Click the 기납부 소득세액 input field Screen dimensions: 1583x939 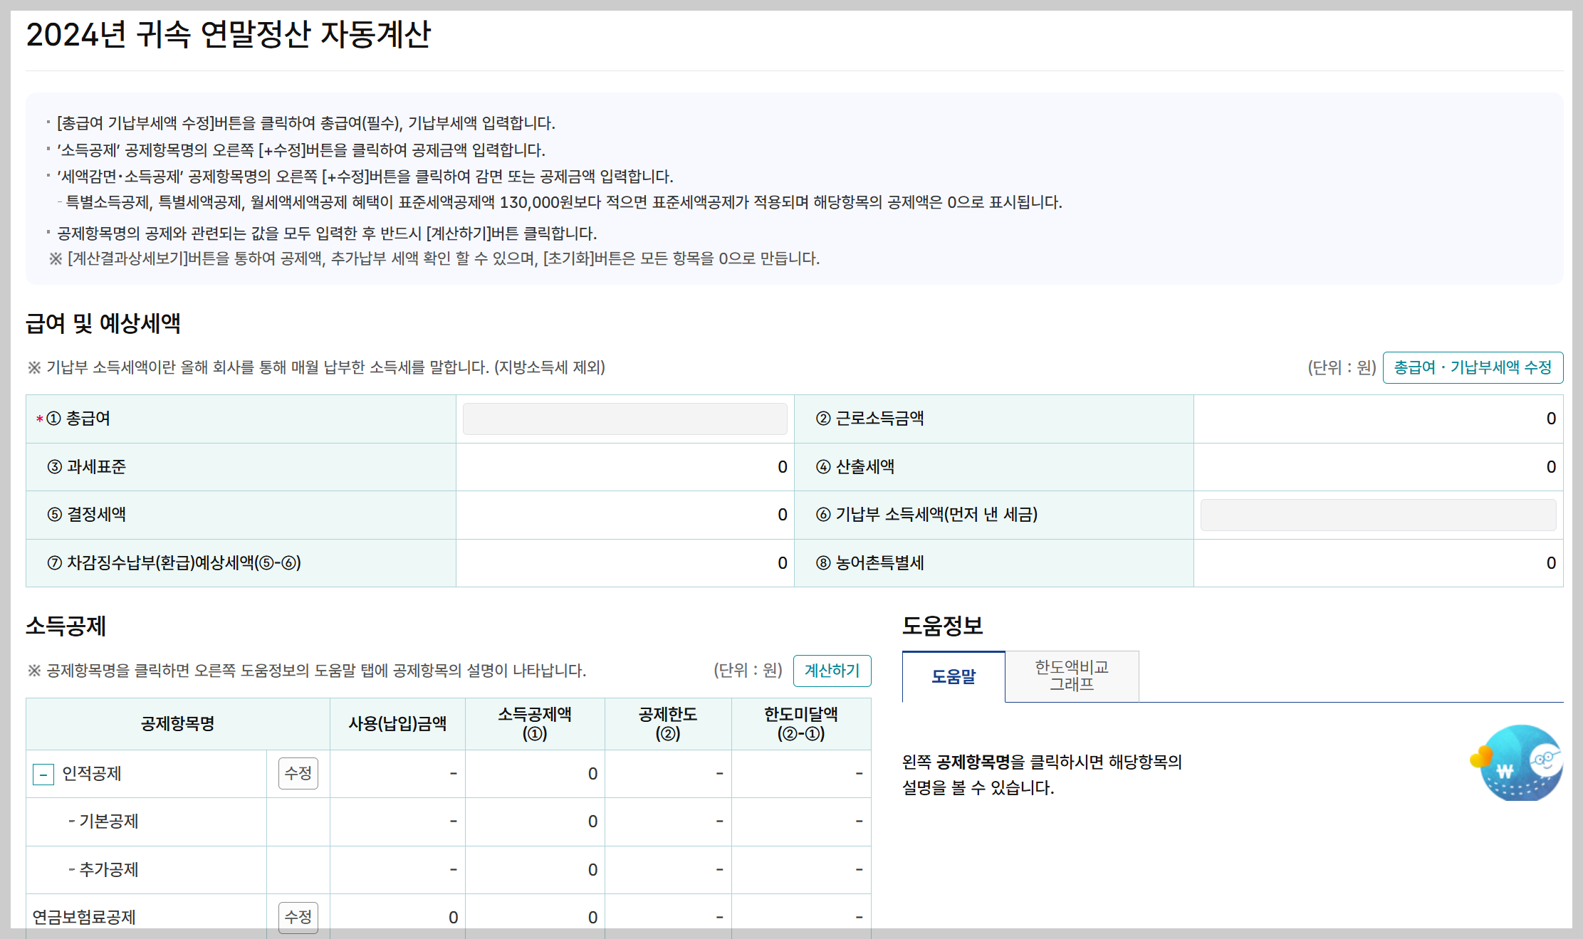pyautogui.click(x=1377, y=515)
